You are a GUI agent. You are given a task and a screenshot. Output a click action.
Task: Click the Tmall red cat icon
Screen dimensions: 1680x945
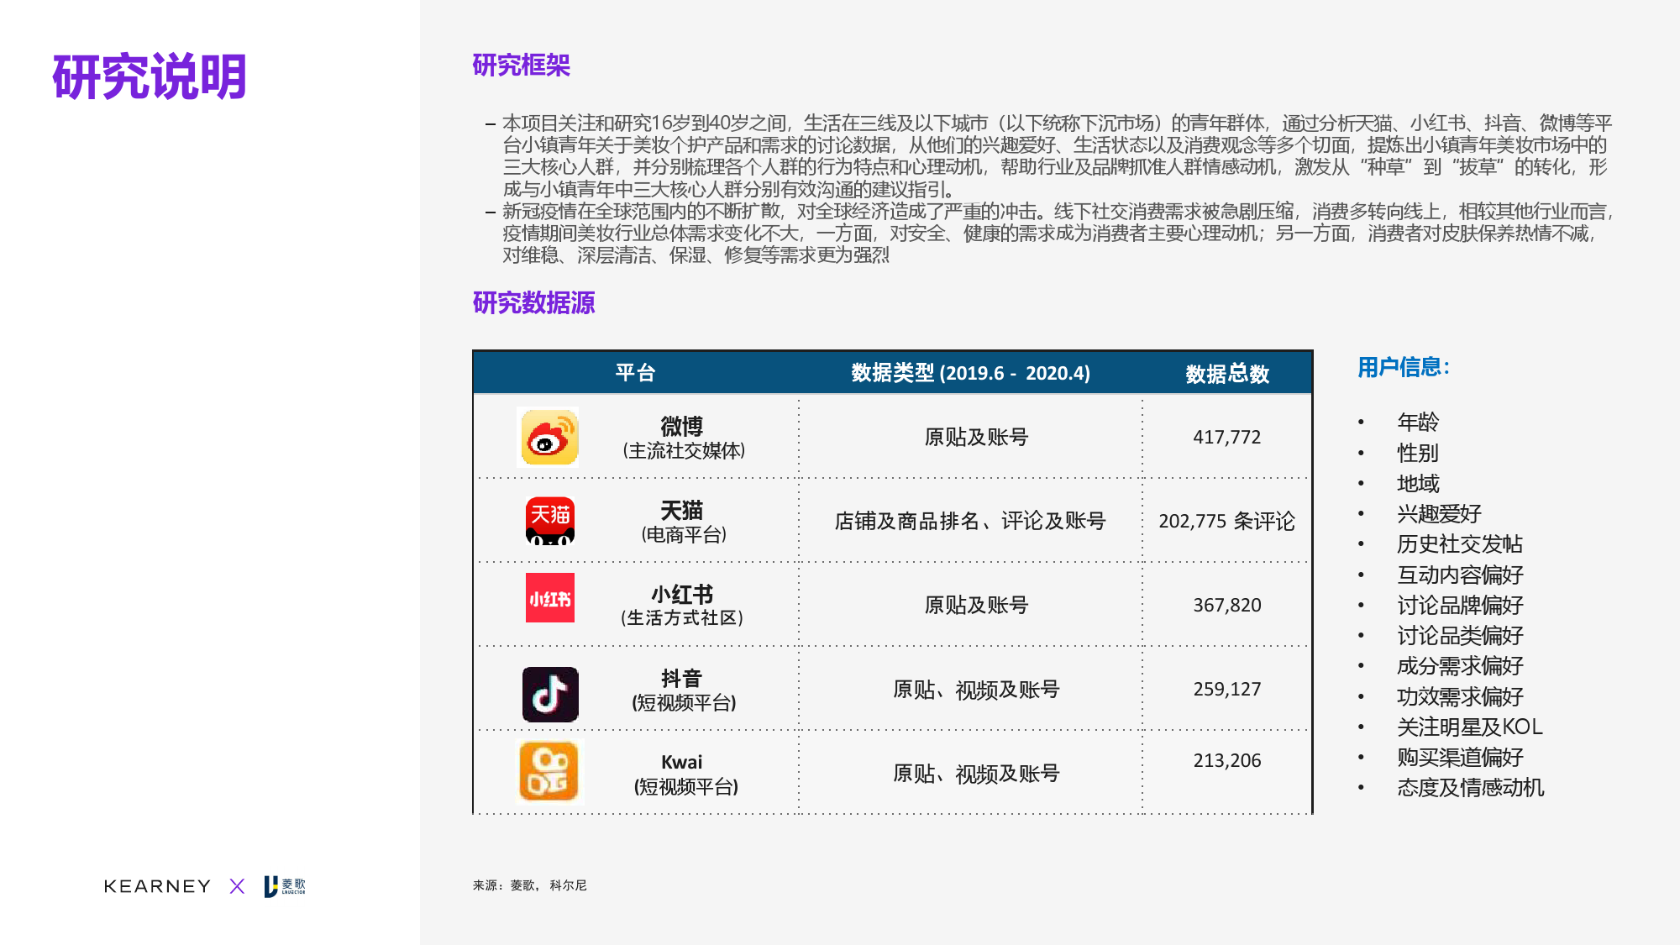pos(550,521)
